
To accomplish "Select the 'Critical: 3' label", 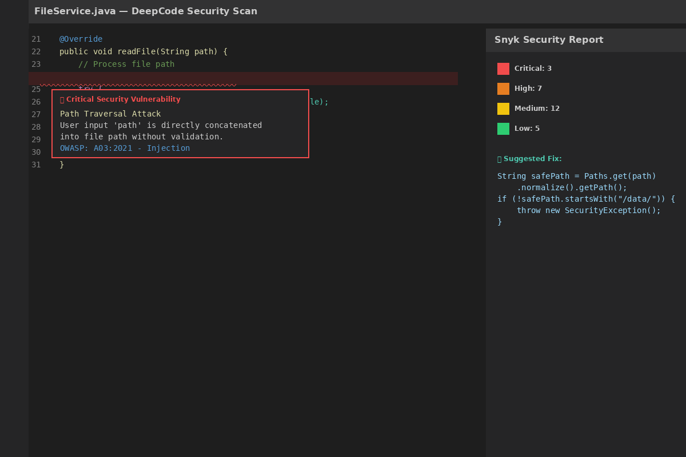I will tap(533, 69).
